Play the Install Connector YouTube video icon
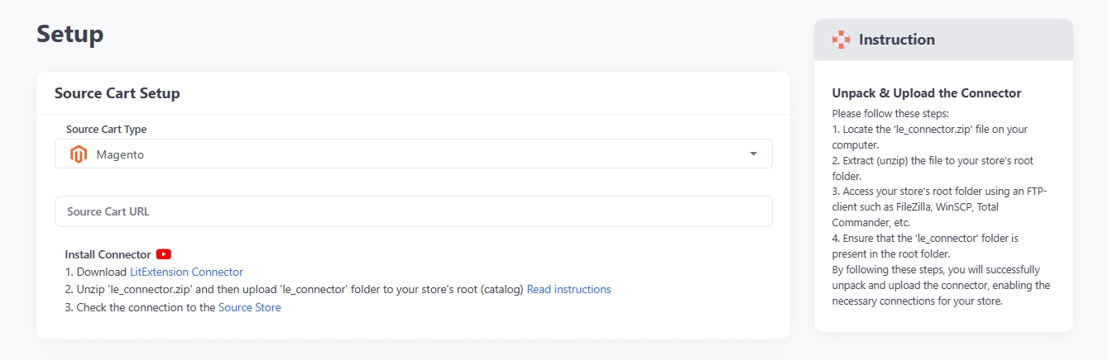This screenshot has width=1108, height=360. (164, 254)
